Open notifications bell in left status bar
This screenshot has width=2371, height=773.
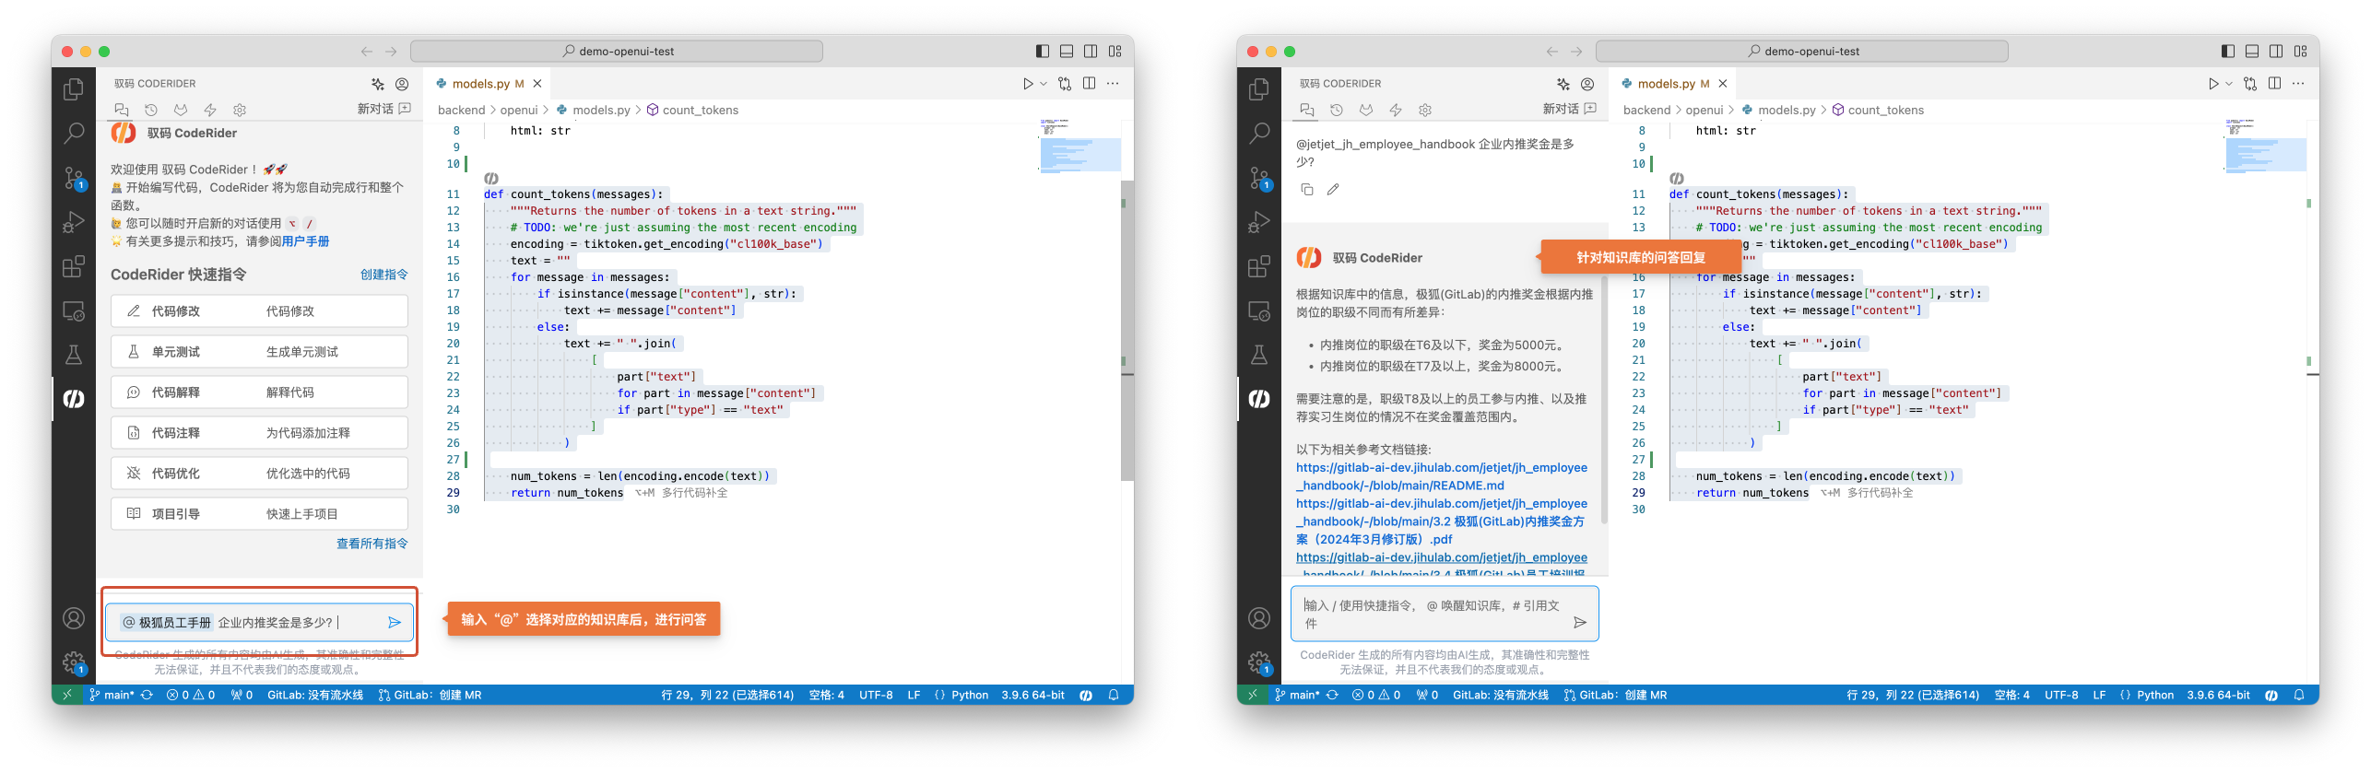[x=1114, y=696]
